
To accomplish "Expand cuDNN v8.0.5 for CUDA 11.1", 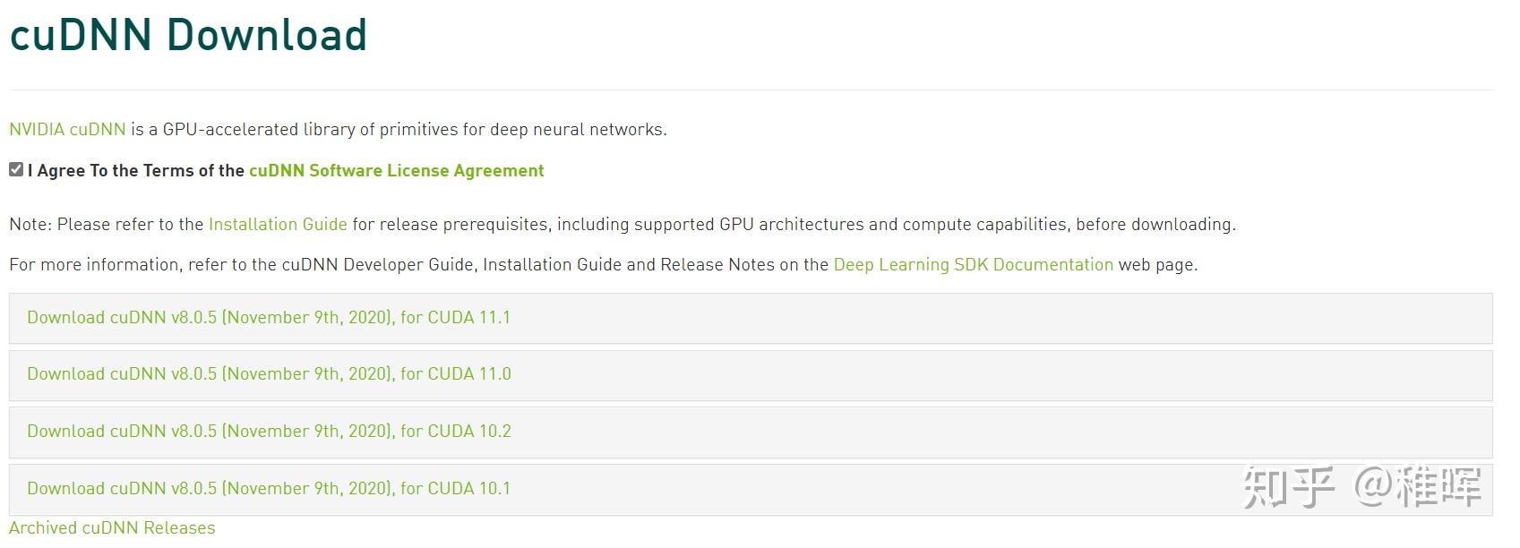I will (269, 318).
